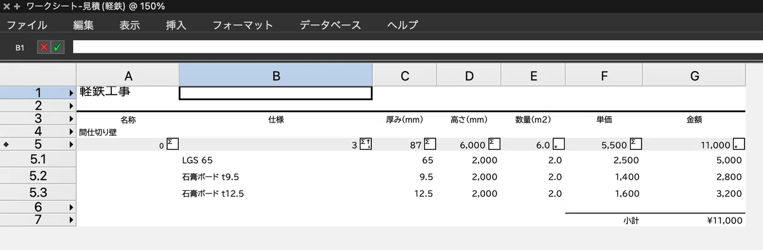Open row 1 header arrow menu
The image size is (763, 250).
[71, 93]
